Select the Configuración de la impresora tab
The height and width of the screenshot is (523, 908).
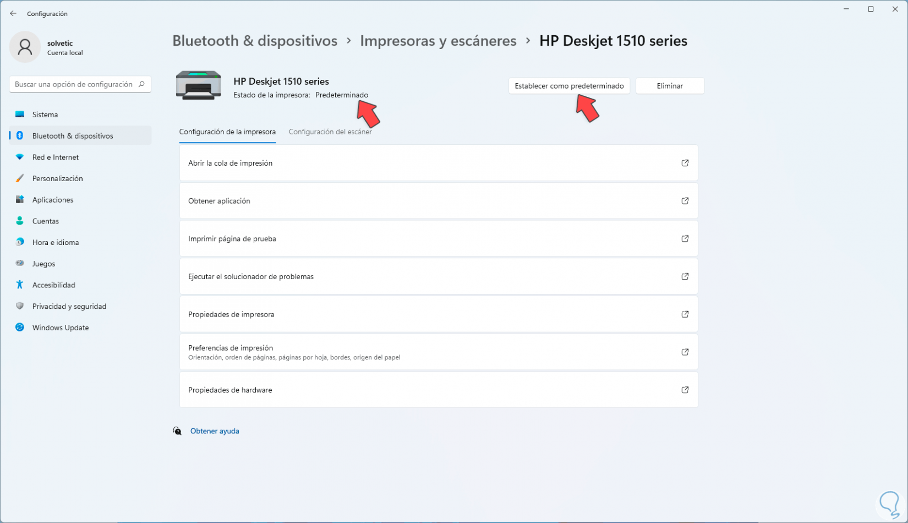tap(227, 132)
